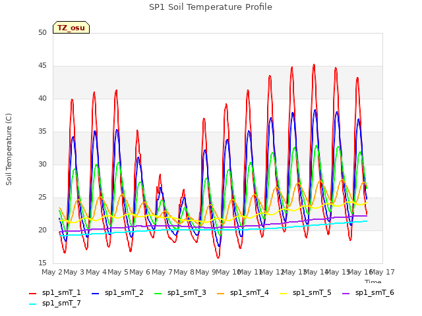Screen dimensions: 422x316
Task: Click the May 2 x-axis tick label
Action: pyautogui.click(x=52, y=272)
